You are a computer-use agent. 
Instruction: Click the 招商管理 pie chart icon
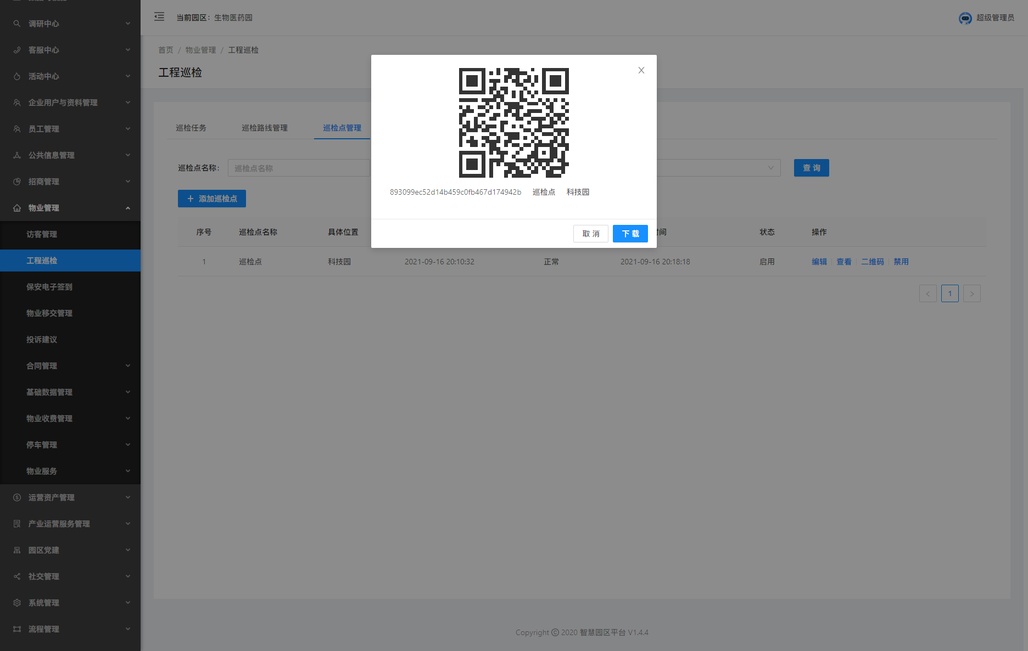click(x=17, y=182)
